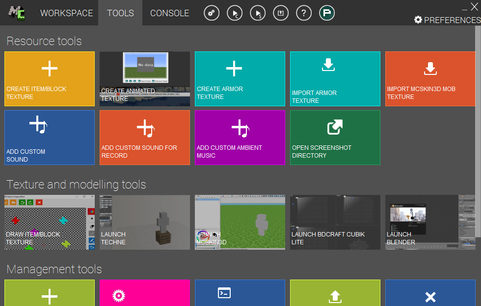This screenshot has height=306, width=481.
Task: Click the Create Armor Texture tile
Action: [x=240, y=79]
